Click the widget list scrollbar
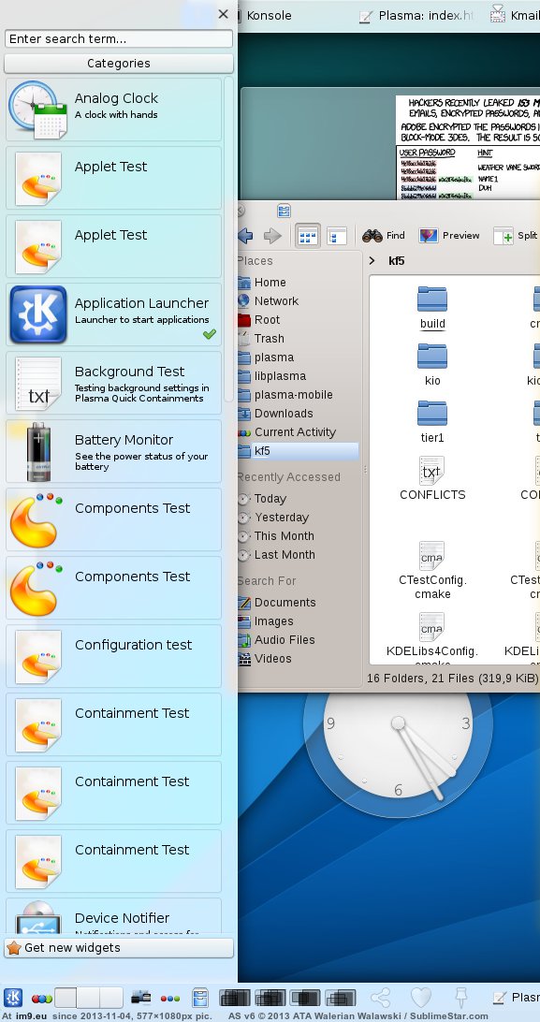This screenshot has width=540, height=1022. point(228,239)
